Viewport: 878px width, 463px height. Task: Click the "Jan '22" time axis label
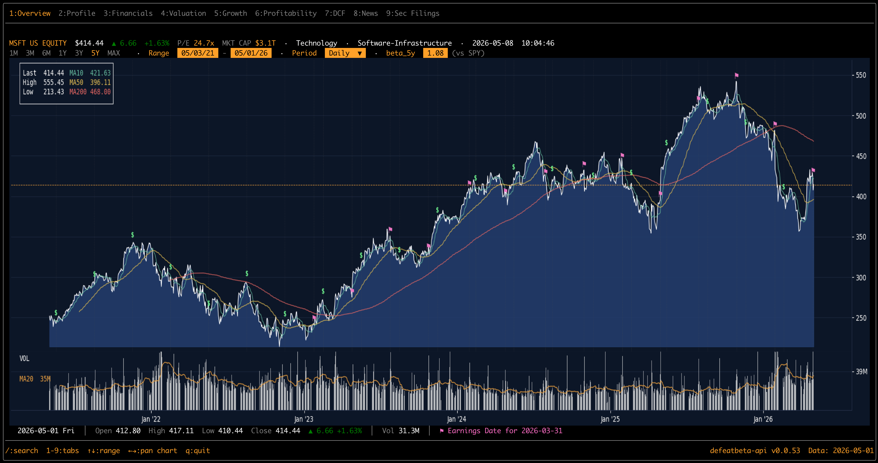151,419
